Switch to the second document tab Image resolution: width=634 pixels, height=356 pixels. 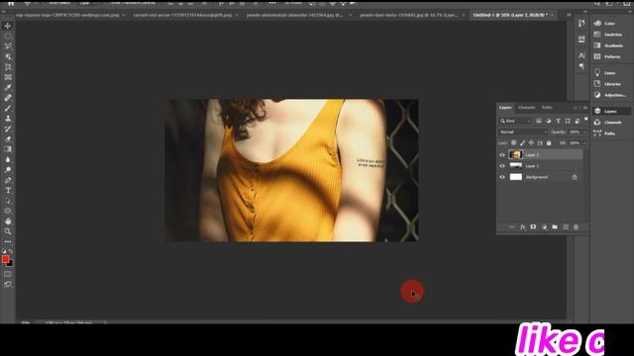[x=182, y=15]
